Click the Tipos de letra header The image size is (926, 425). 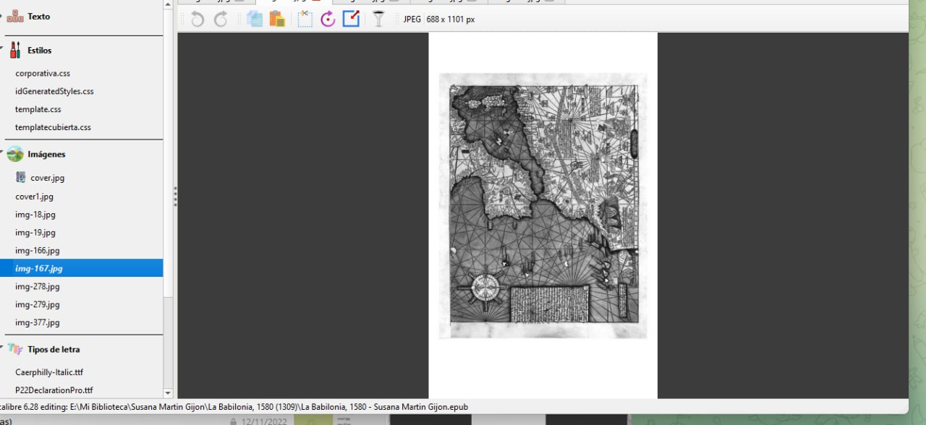click(54, 350)
